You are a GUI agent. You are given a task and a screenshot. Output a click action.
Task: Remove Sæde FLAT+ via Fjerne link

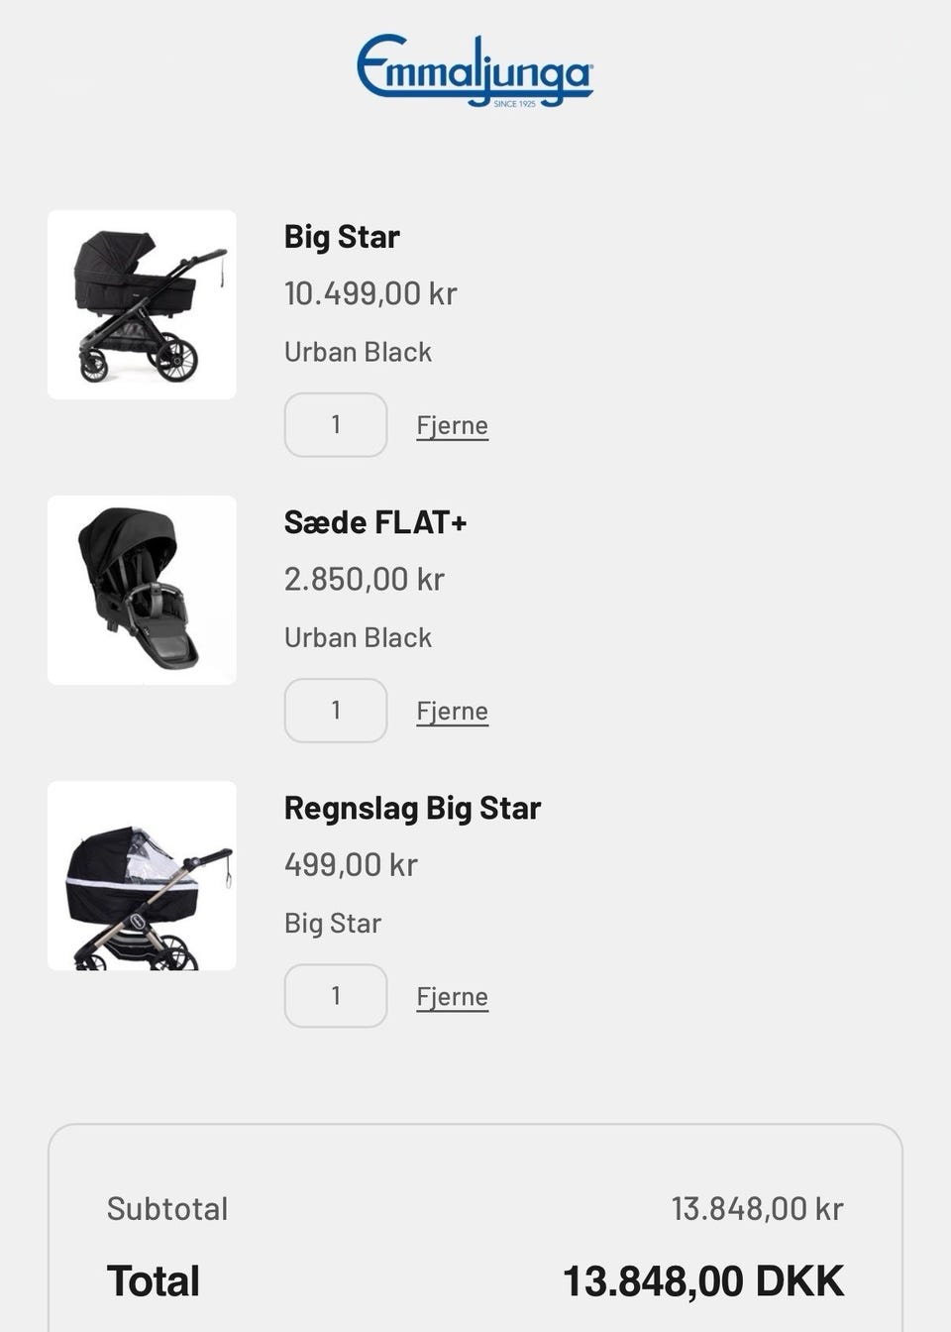click(452, 711)
